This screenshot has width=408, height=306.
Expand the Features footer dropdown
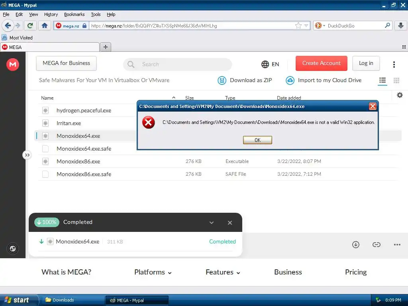click(x=223, y=272)
